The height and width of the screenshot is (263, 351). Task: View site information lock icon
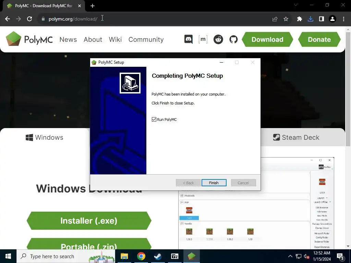43,19
